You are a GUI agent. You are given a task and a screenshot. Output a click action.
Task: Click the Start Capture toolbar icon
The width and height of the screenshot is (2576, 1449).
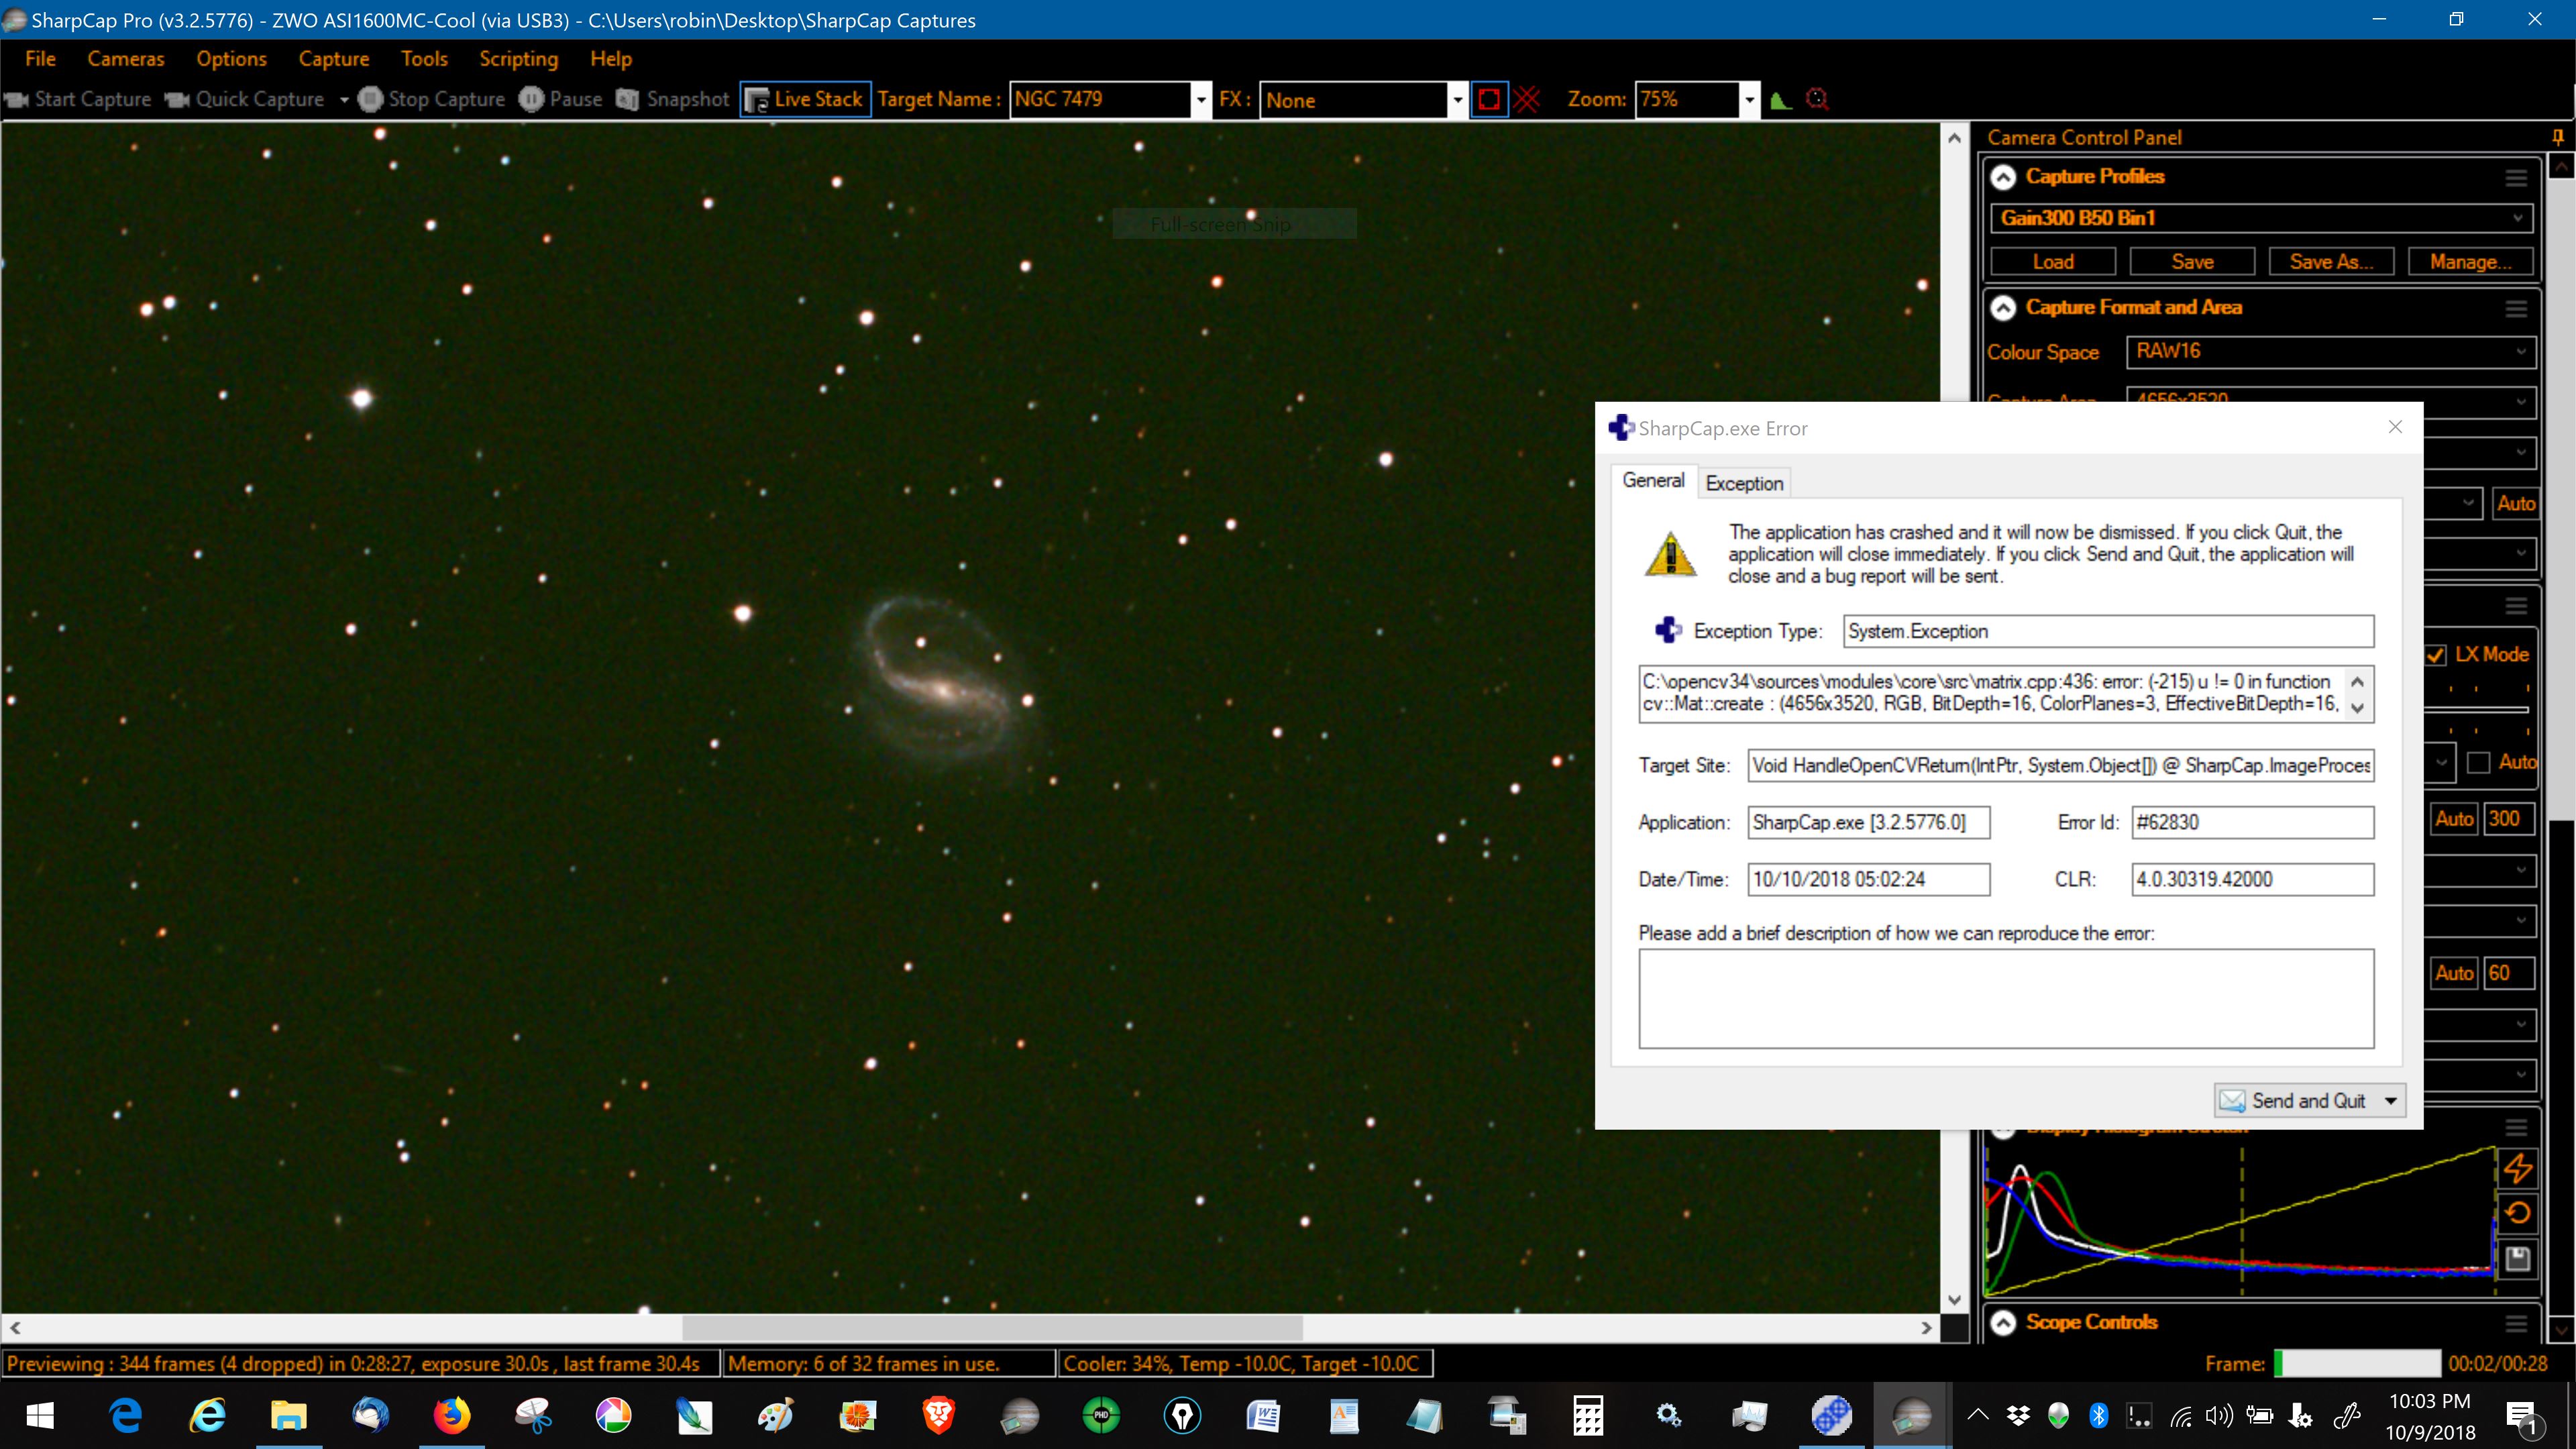point(17,100)
